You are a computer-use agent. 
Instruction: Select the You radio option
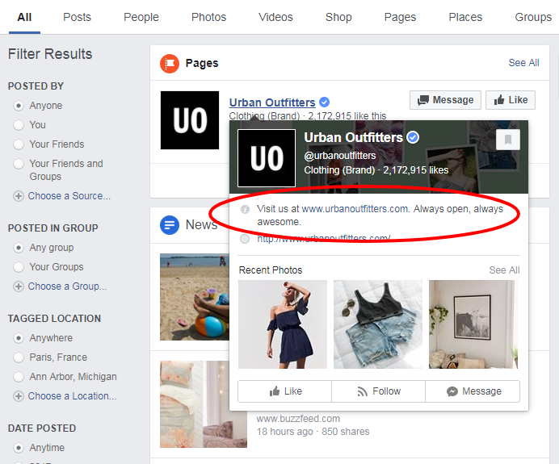[19, 125]
